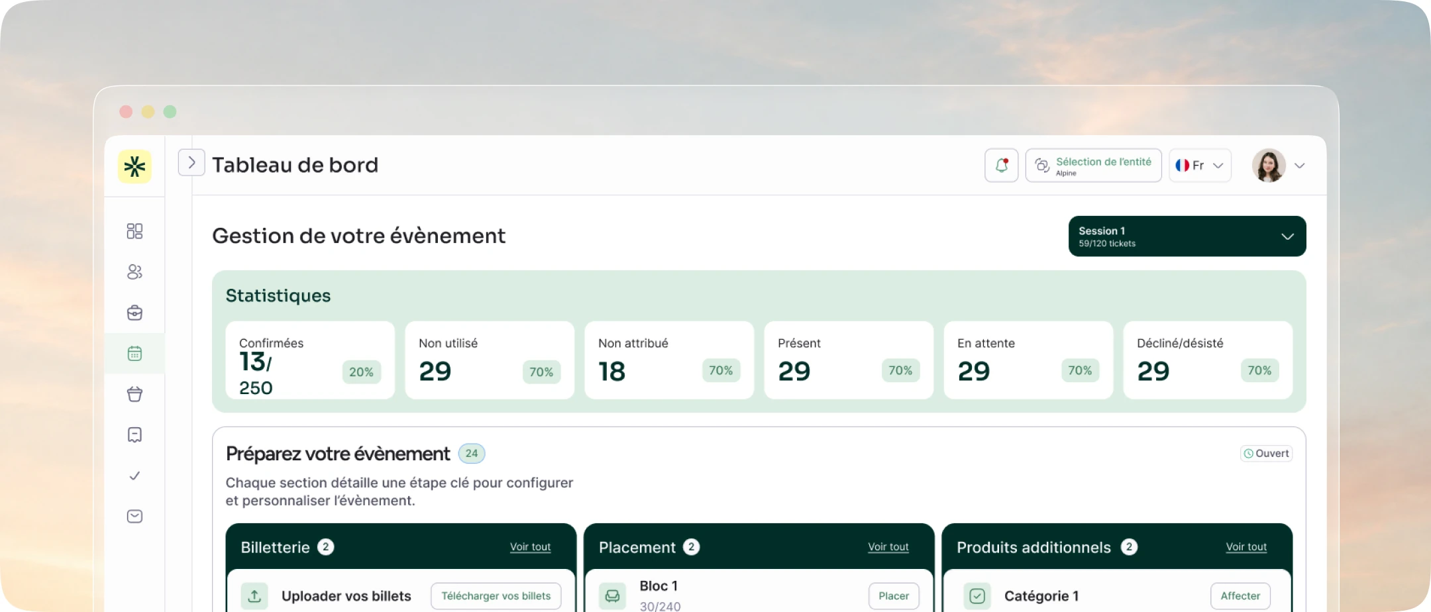Click the Bloc 1 label
Viewport: 1431px width, 612px height.
tap(659, 586)
